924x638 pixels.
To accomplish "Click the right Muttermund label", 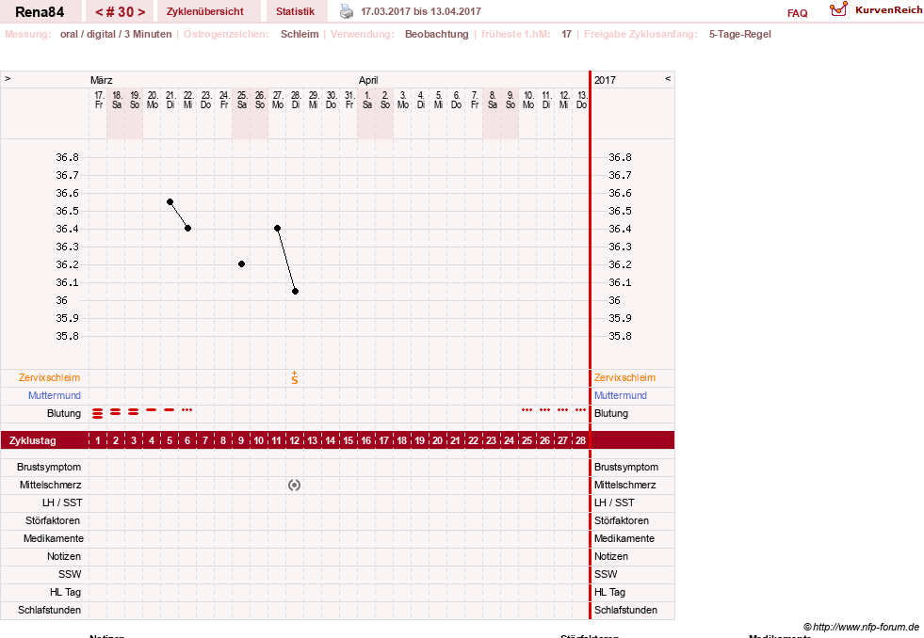I will pos(621,395).
